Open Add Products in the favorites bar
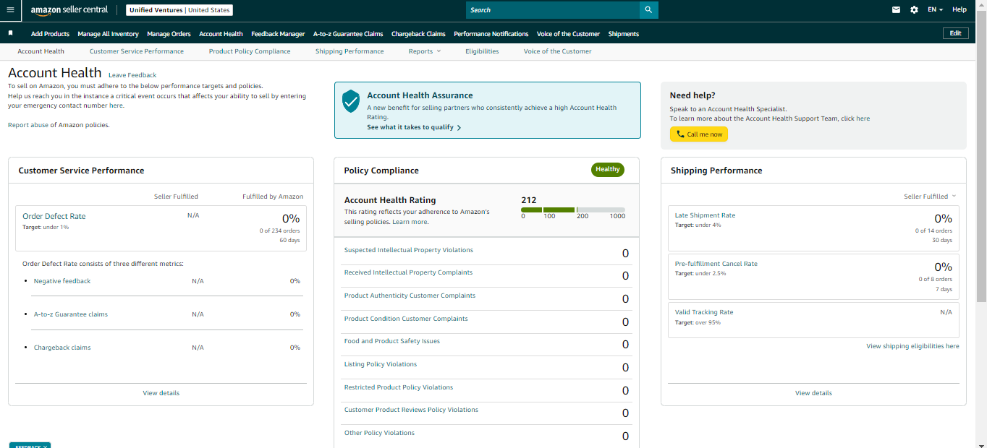Screen dimensions: 987x448 (x=50, y=34)
